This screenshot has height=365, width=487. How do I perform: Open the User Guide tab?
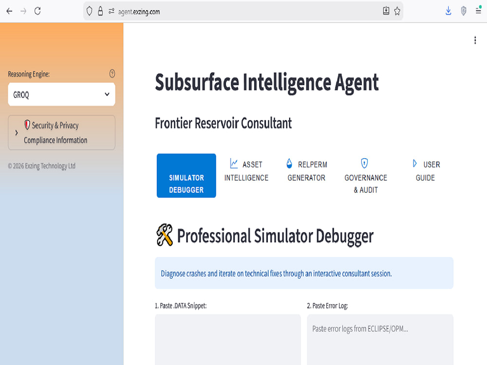click(x=425, y=170)
